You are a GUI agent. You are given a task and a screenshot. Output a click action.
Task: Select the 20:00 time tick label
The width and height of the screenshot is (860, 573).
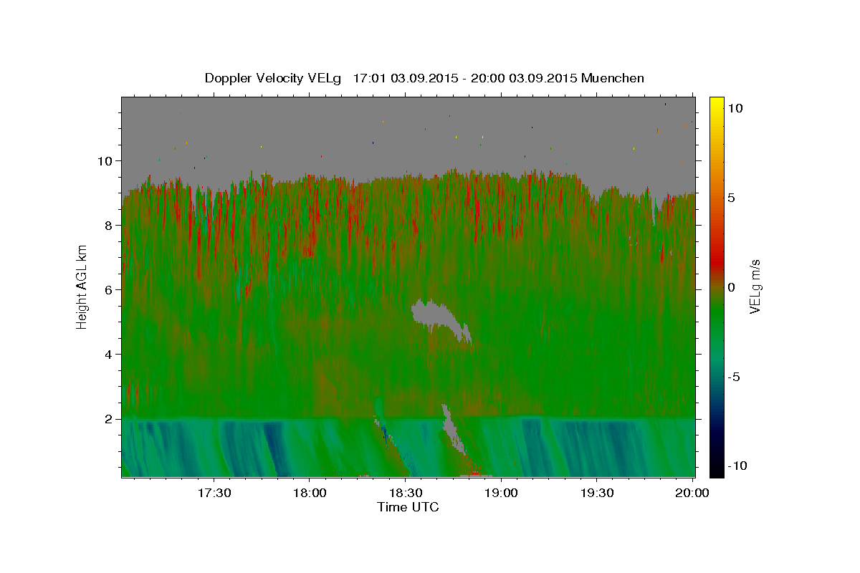point(692,493)
